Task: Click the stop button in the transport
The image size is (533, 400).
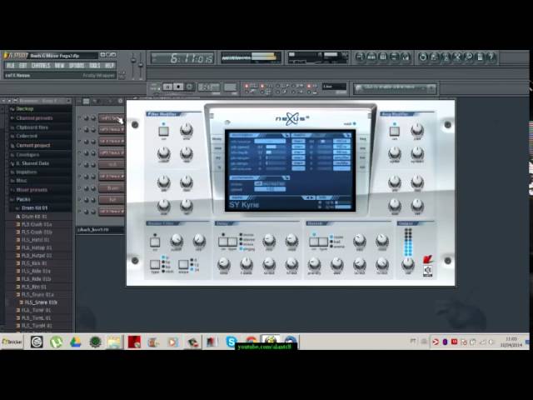Action: pyautogui.click(x=178, y=87)
